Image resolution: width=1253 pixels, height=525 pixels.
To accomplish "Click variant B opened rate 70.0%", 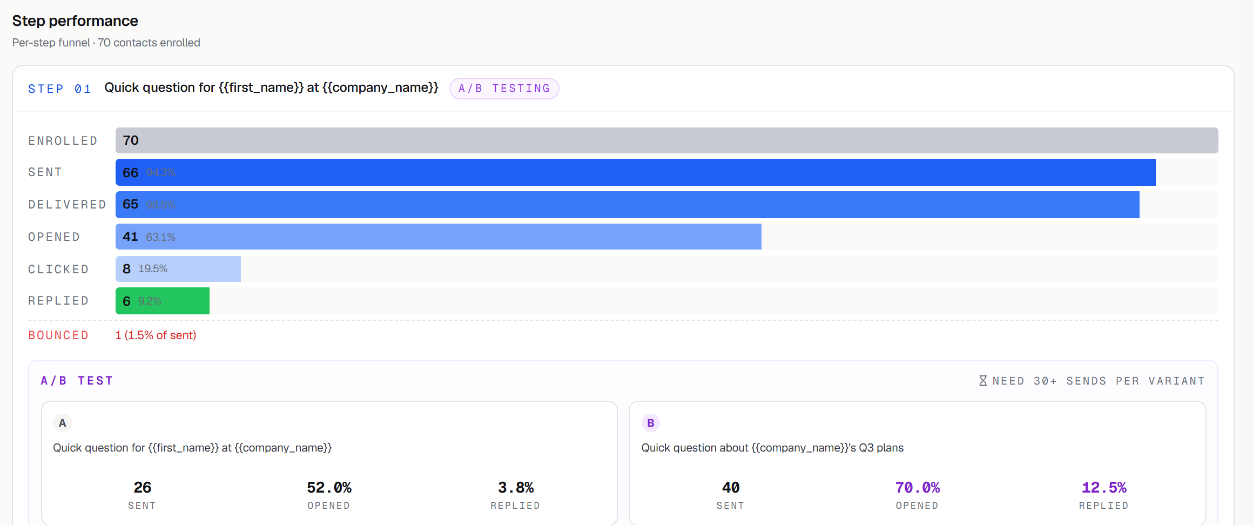I will (917, 488).
